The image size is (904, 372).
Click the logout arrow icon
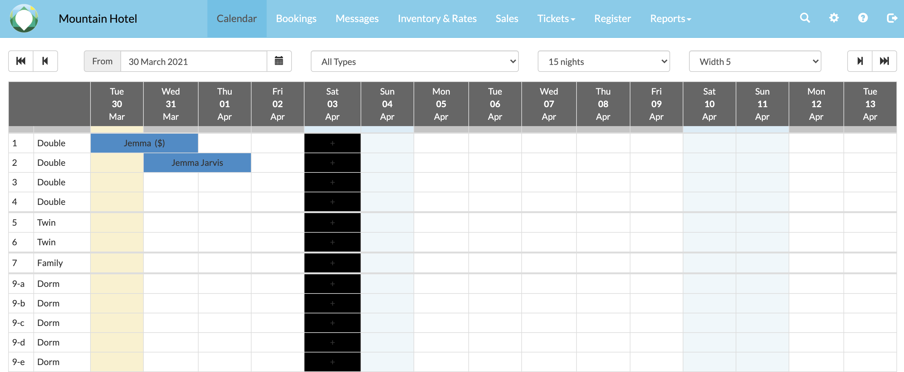click(x=891, y=18)
